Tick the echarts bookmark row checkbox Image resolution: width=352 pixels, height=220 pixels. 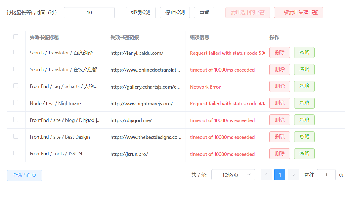[16, 86]
